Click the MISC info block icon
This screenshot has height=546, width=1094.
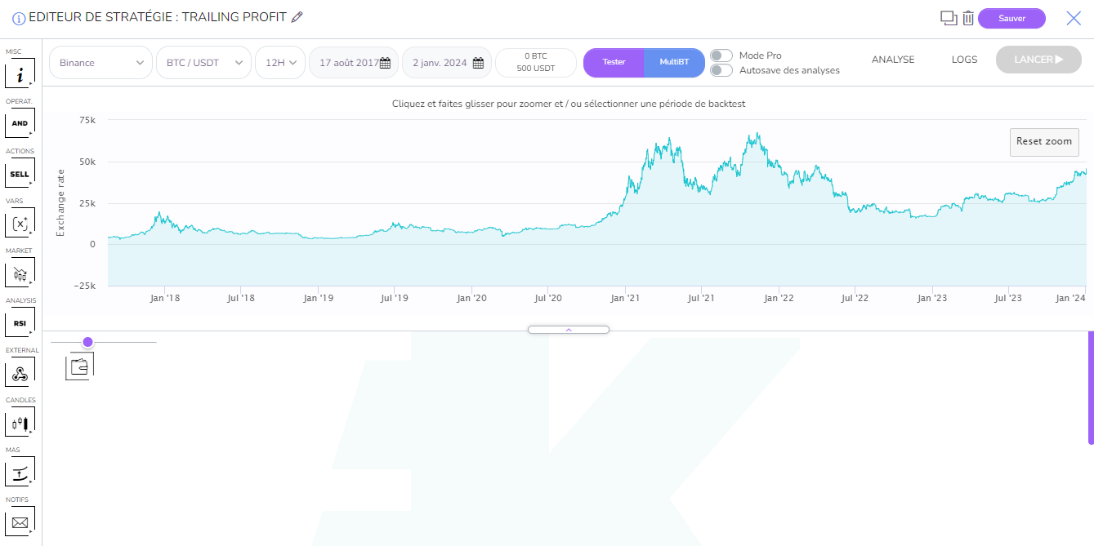[20, 74]
